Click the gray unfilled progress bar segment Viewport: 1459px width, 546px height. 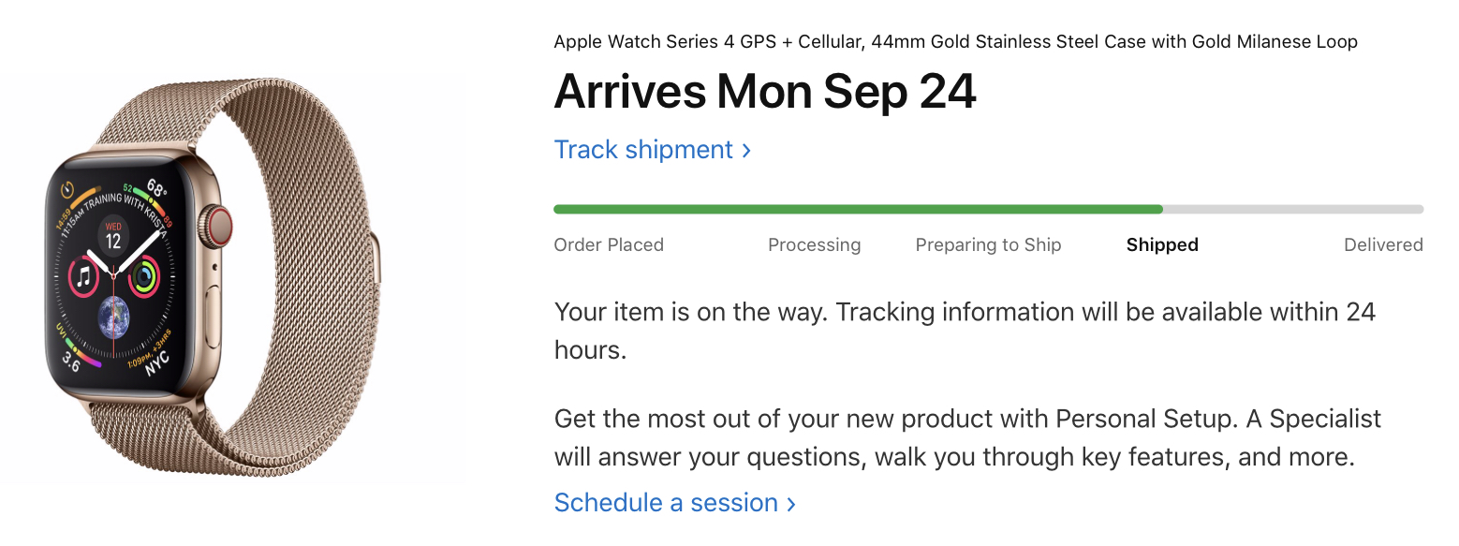[x=1292, y=210]
